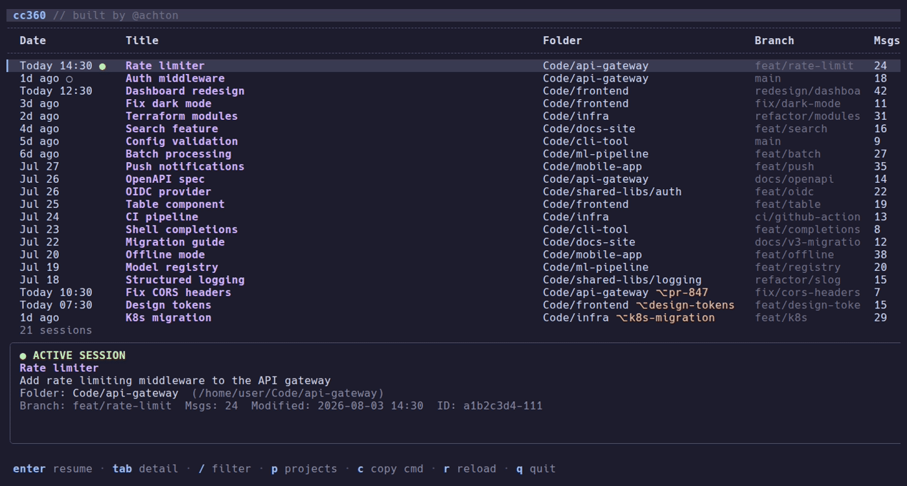Click the design-tokens worktree indicator
Screen dimensions: 907x486
[685, 305]
